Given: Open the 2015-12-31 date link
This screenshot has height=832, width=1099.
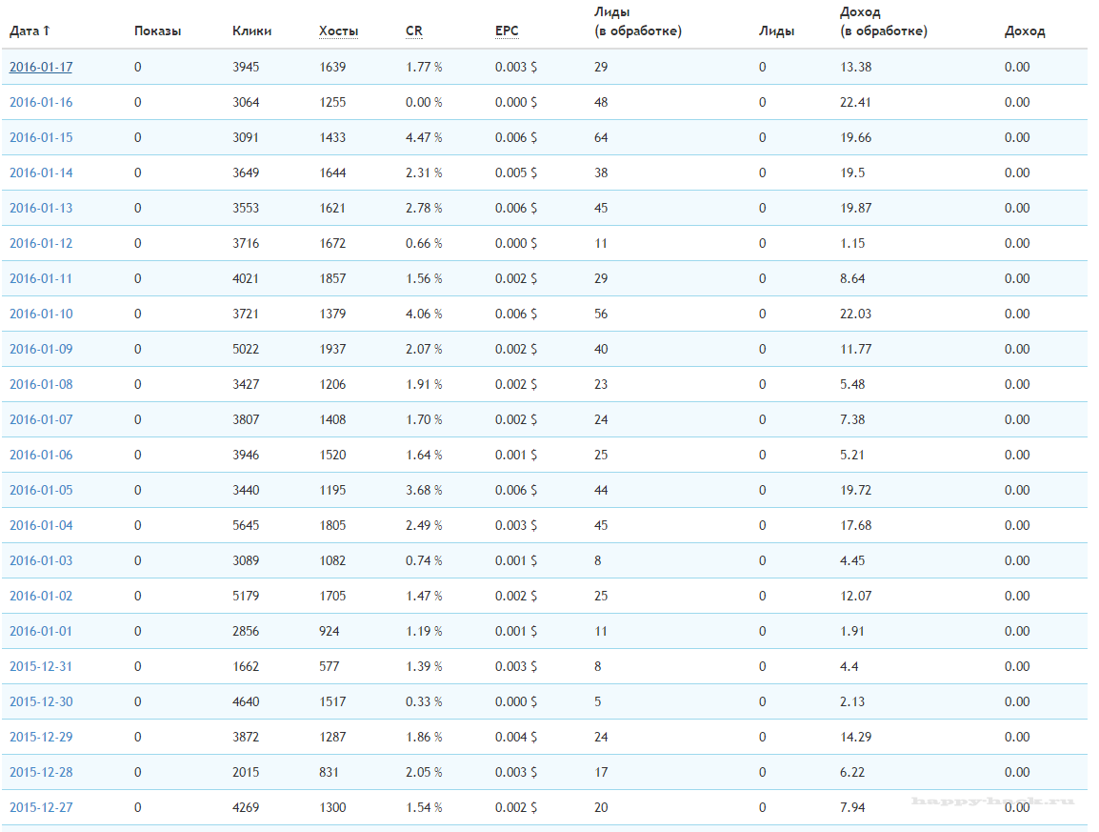Looking at the screenshot, I should point(41,666).
